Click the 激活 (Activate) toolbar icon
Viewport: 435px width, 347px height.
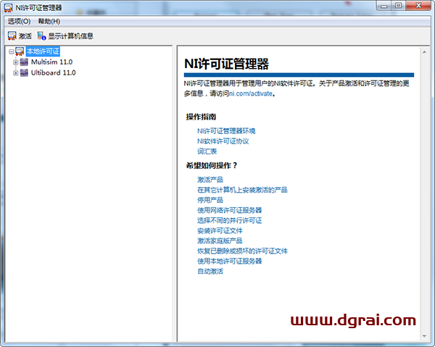tap(12, 35)
